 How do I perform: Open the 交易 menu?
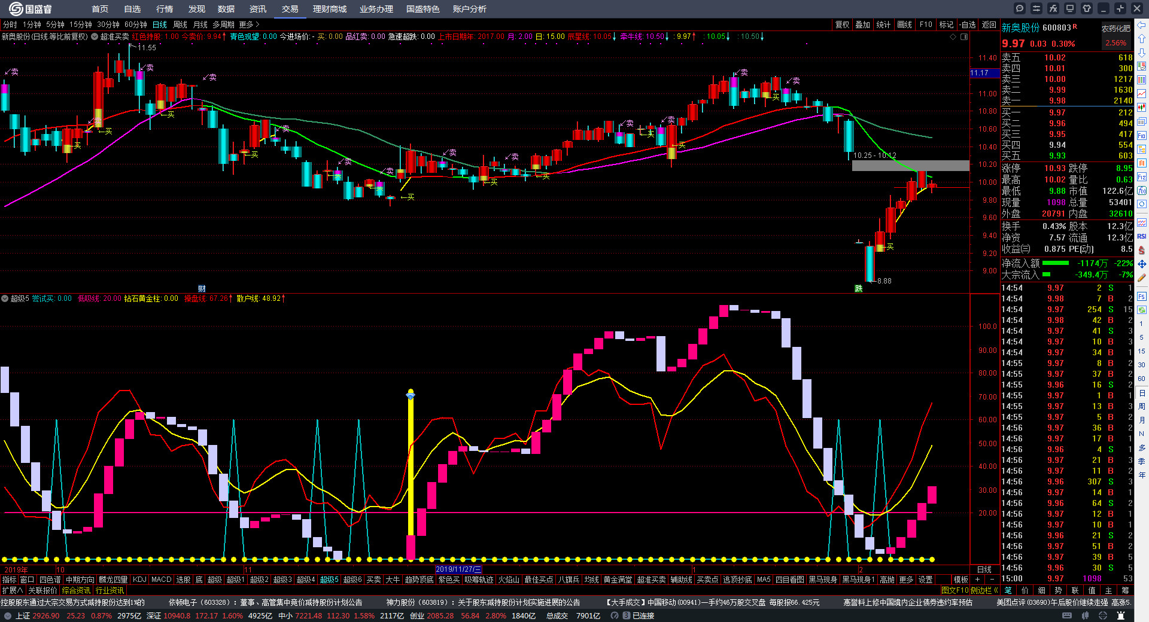pyautogui.click(x=290, y=9)
